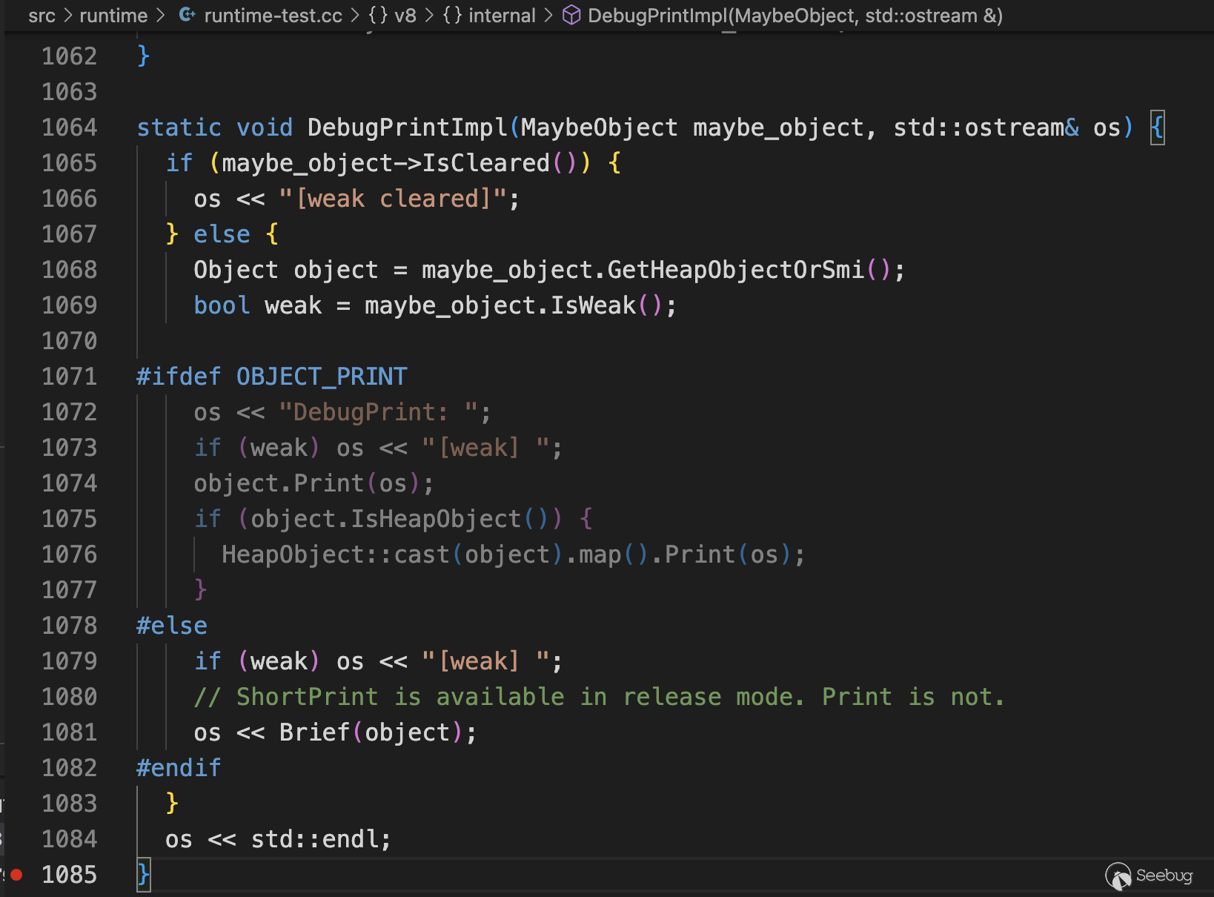The image size is (1214, 897).
Task: Click the #else directive on line 1078
Action: (171, 626)
